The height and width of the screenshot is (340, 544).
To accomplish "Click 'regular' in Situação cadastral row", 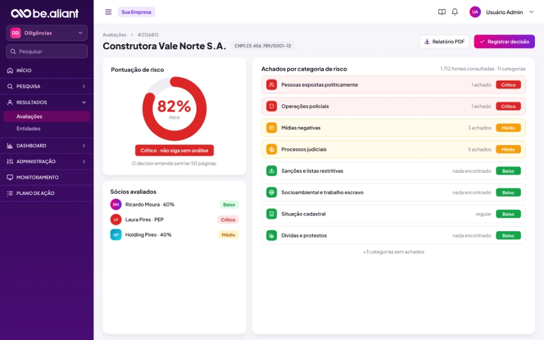I will 483,214.
